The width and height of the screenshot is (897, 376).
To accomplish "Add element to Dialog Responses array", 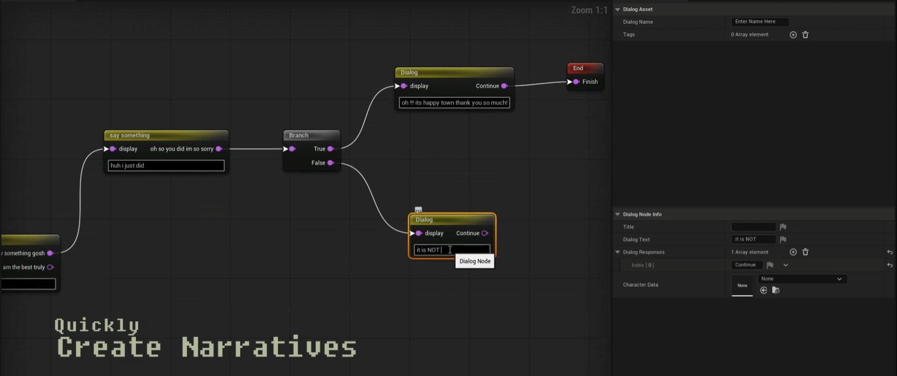I will [793, 252].
